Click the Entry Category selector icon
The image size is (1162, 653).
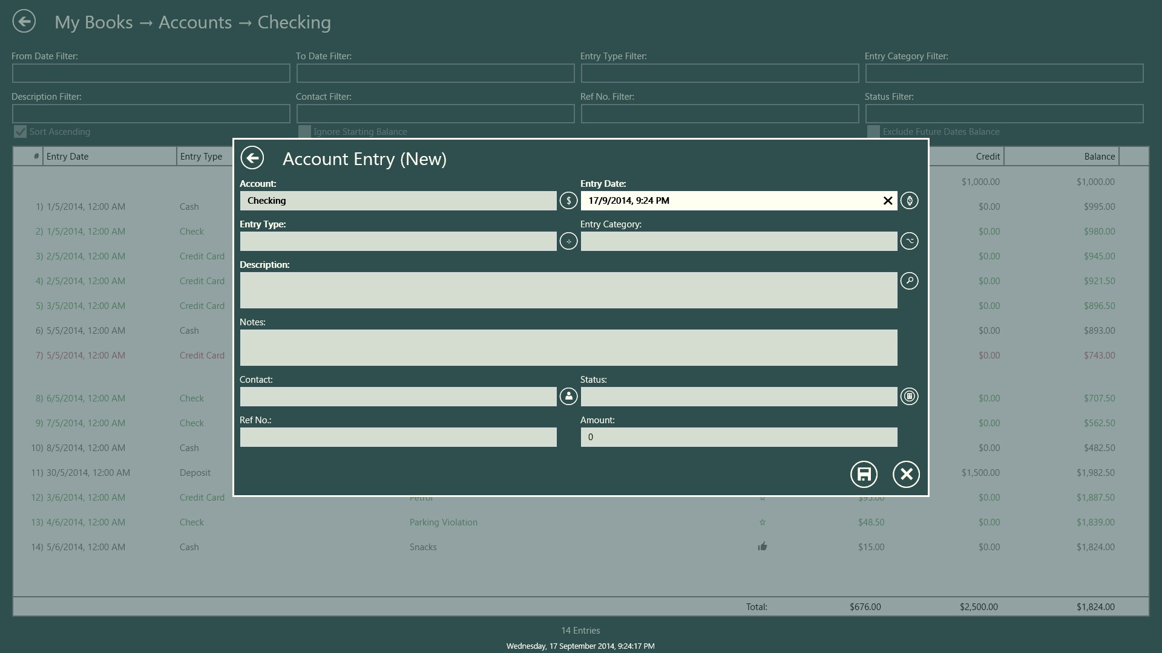pos(909,241)
